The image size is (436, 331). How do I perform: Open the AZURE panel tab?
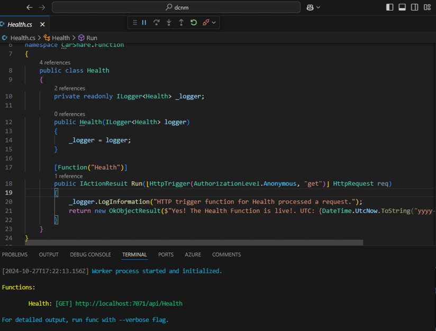[193, 254]
